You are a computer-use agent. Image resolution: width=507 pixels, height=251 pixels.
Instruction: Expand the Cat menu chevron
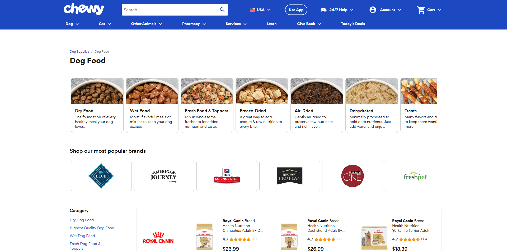click(109, 24)
